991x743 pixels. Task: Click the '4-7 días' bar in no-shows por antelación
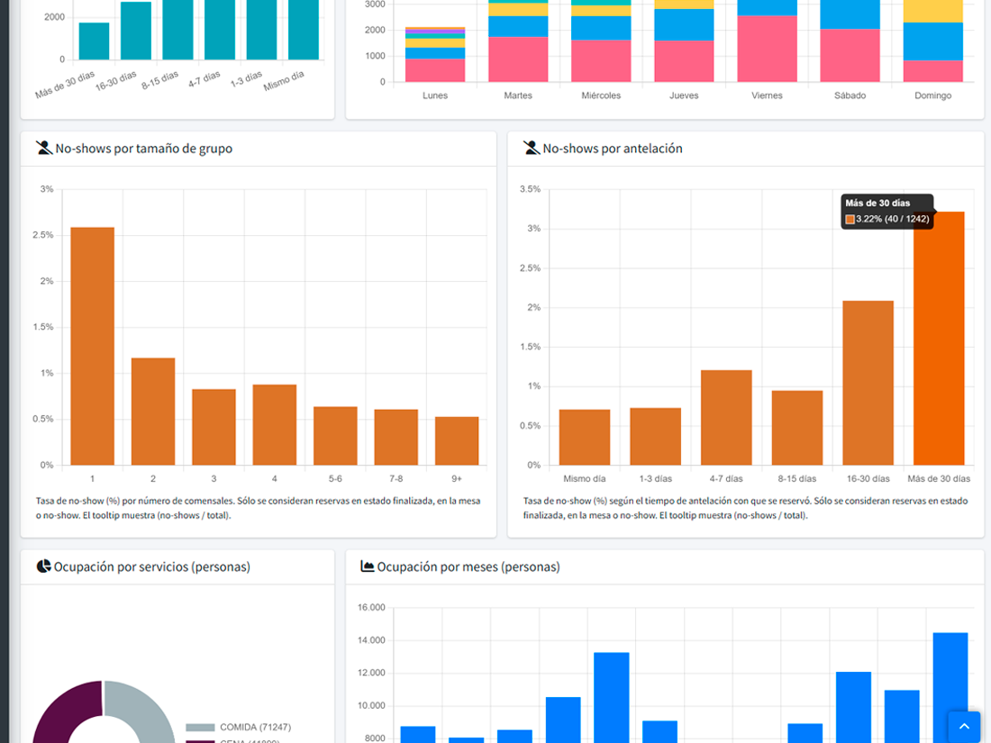pyautogui.click(x=726, y=418)
